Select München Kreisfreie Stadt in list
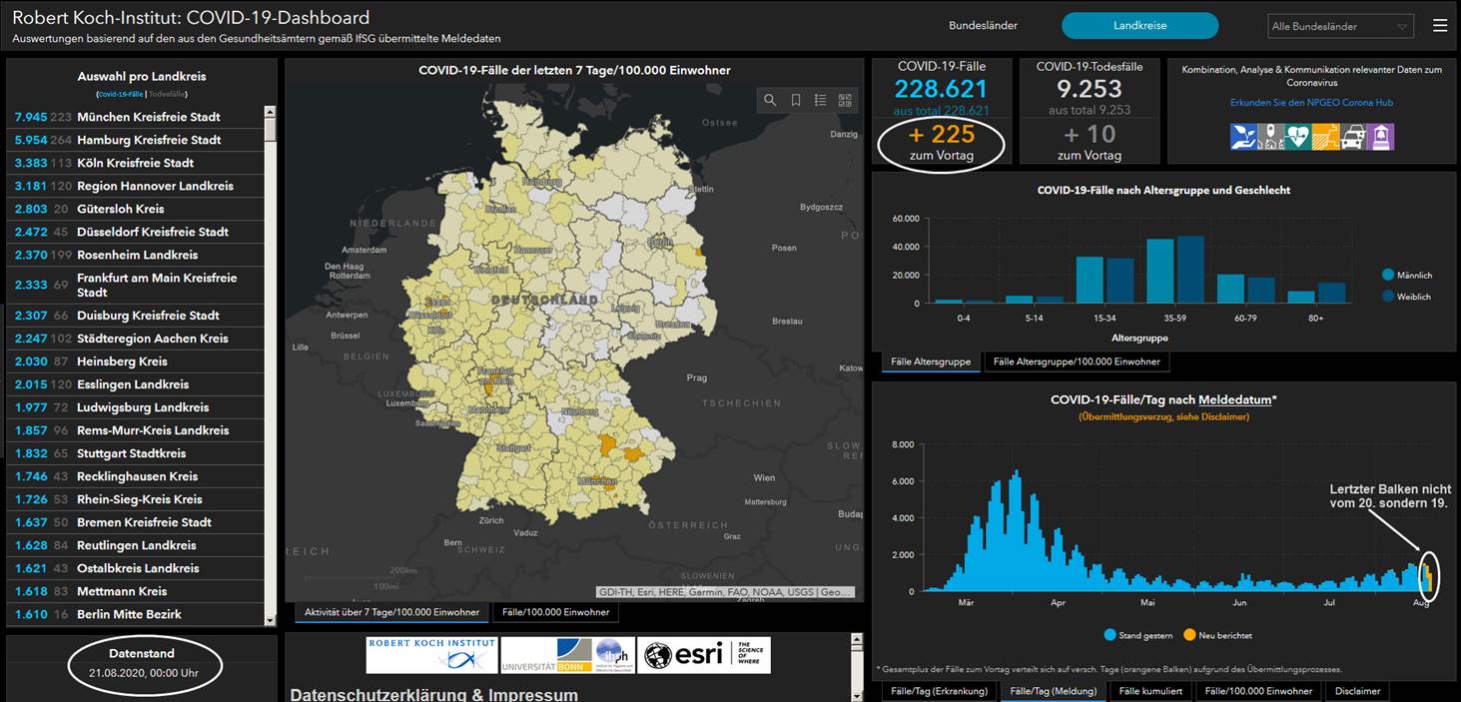Image resolution: width=1461 pixels, height=702 pixels. pos(148,117)
